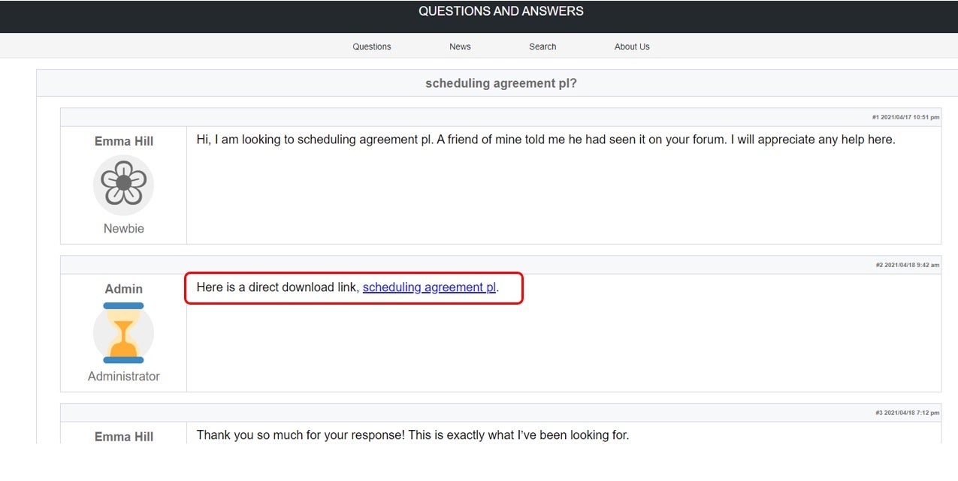Click the first post's message text
This screenshot has width=958, height=481.
click(545, 140)
